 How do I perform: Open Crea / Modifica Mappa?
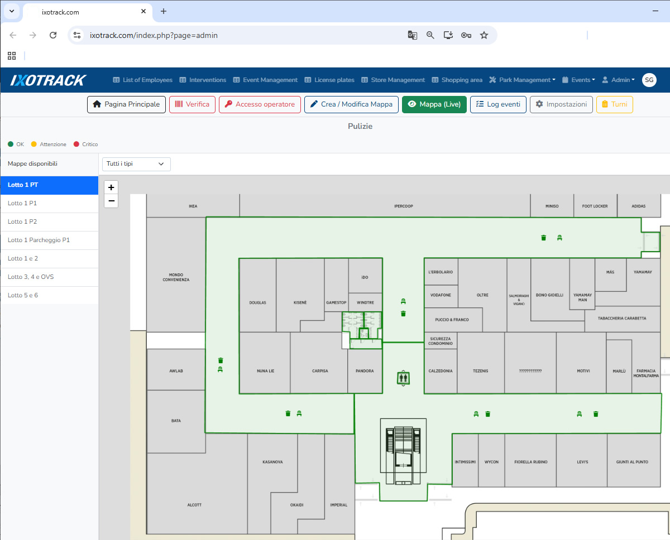pos(351,104)
